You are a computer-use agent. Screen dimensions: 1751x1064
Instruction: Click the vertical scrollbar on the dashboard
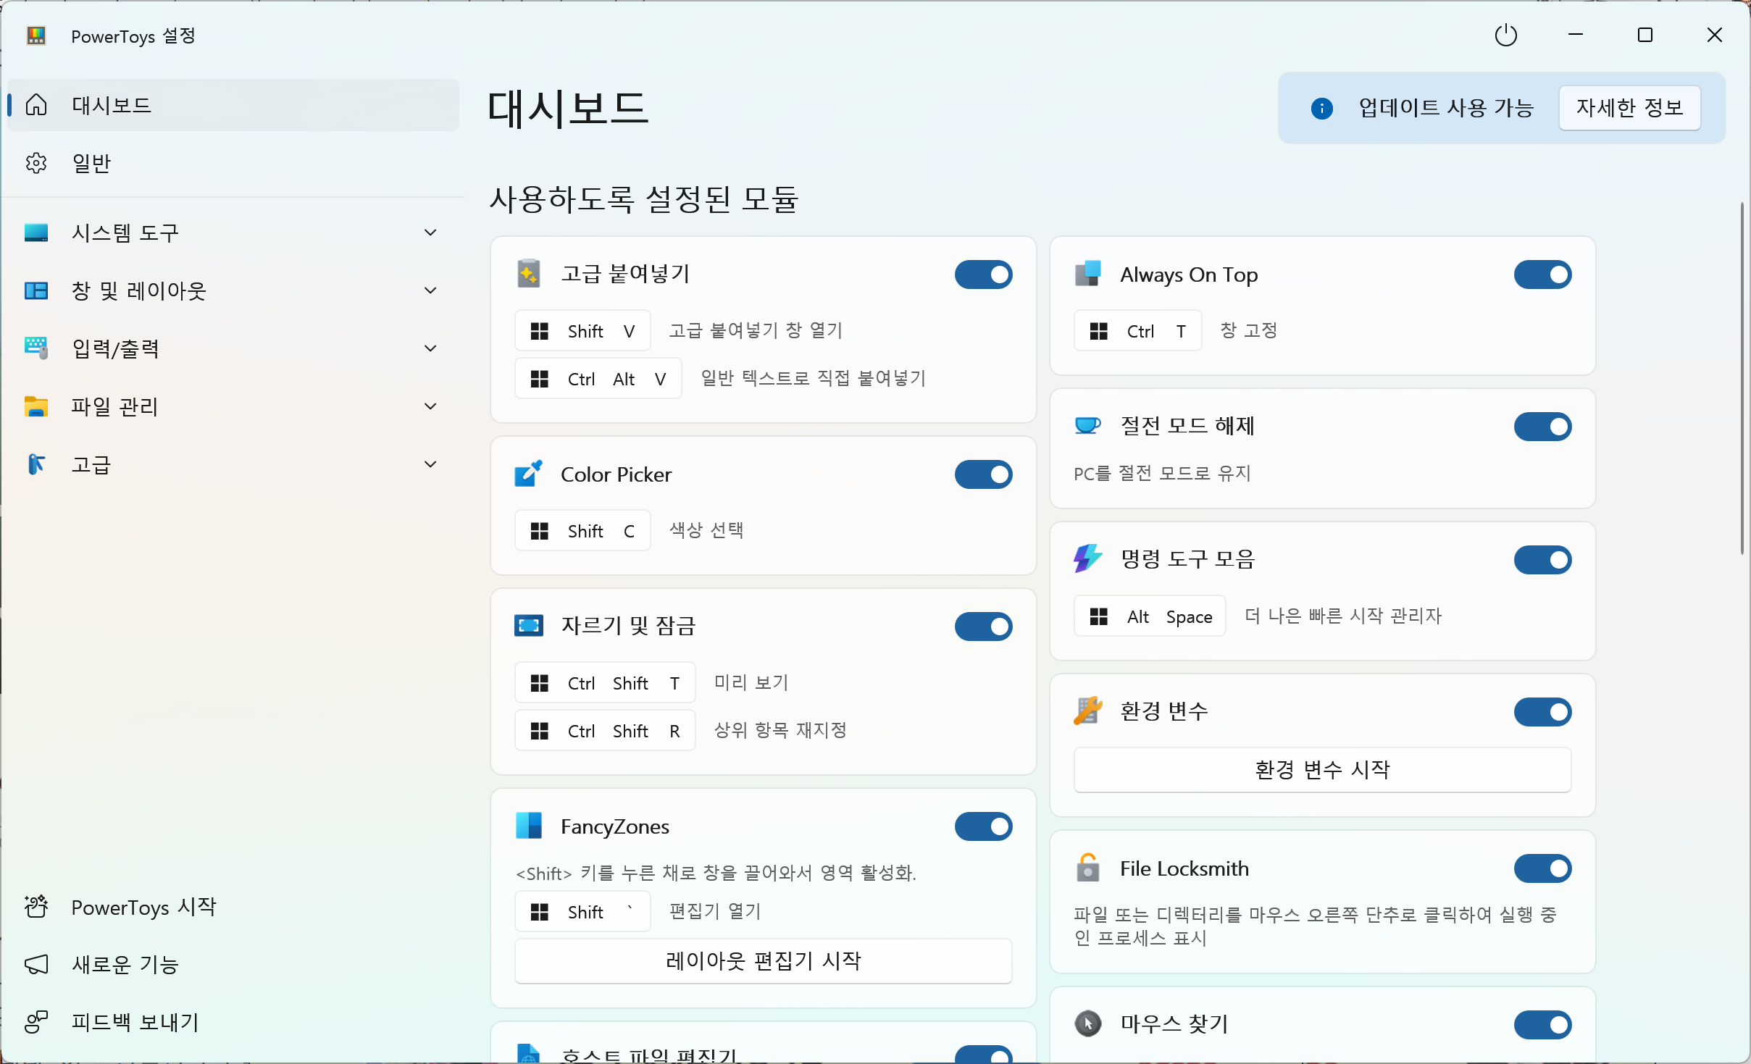click(x=1742, y=379)
